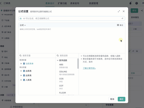Screen dimensions: 144x108
Task: Click the 保存 button behind dialog
Action: (134, 11)
